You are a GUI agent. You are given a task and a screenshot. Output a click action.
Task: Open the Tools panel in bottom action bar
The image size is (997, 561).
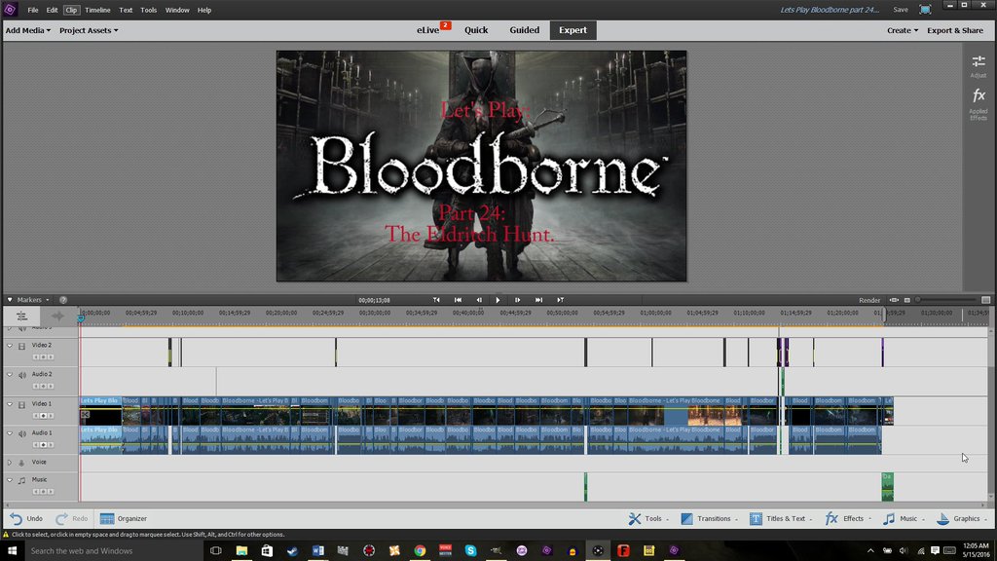[x=647, y=518]
